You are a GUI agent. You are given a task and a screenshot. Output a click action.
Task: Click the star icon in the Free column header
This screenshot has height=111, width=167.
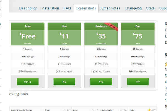pyautogui.click(x=64, y=110)
